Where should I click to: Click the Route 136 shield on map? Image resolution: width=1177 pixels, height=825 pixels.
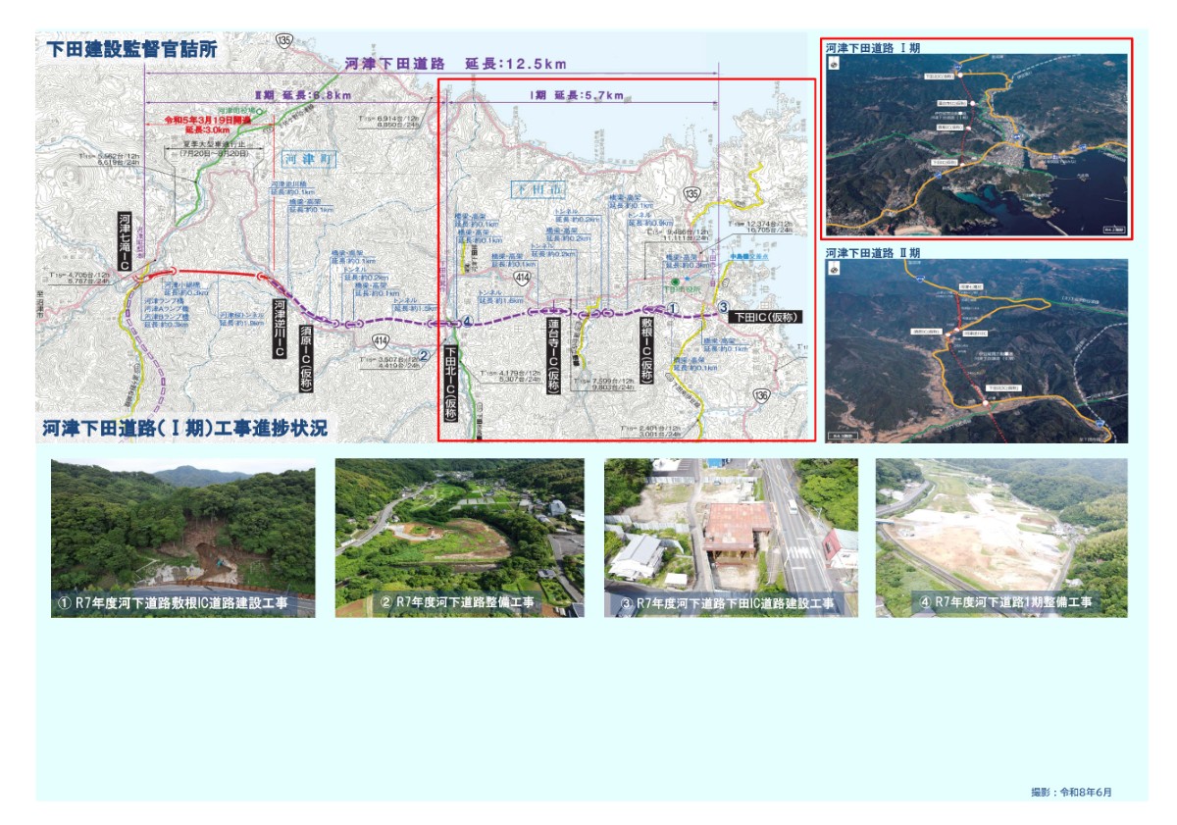point(761,394)
